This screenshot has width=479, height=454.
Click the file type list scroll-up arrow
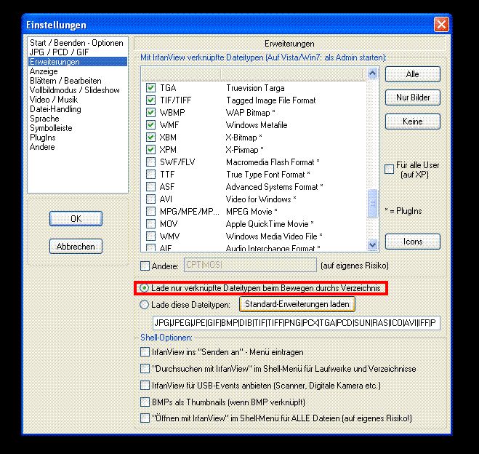tap(372, 73)
